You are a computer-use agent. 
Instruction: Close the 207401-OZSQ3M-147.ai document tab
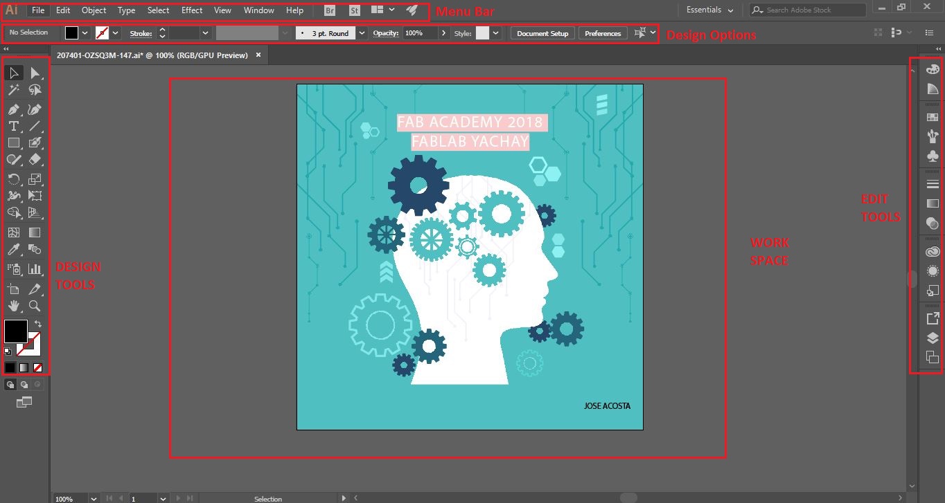click(258, 55)
